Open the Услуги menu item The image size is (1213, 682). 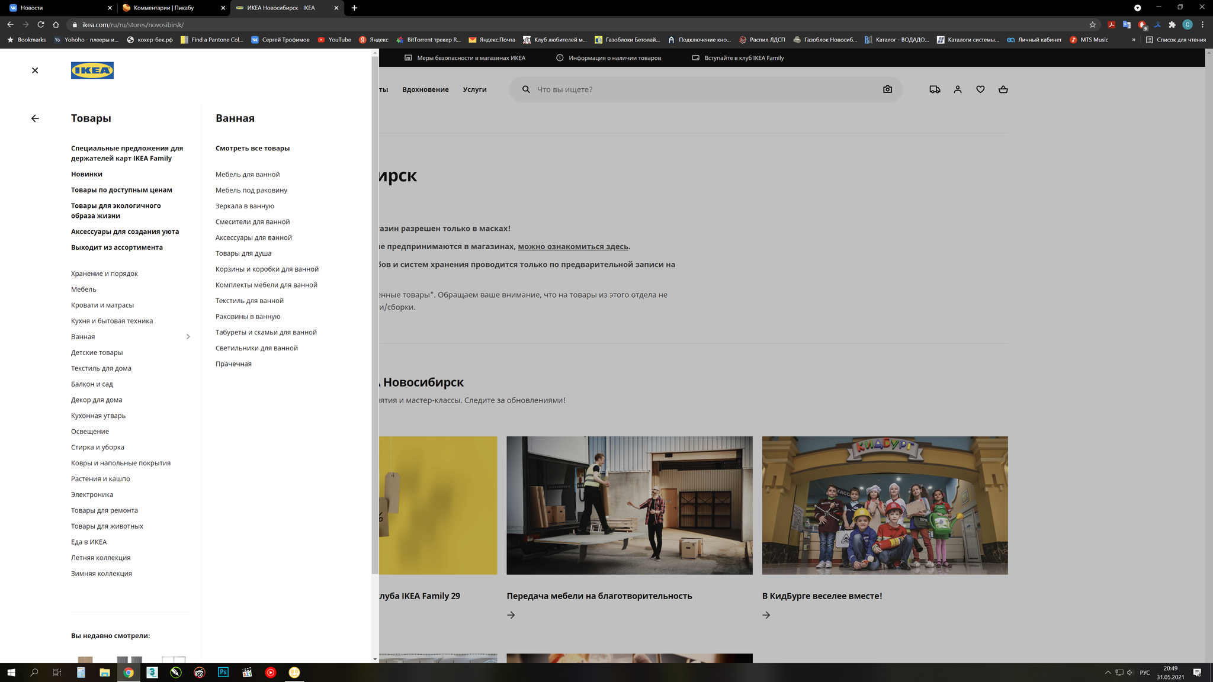[474, 89]
